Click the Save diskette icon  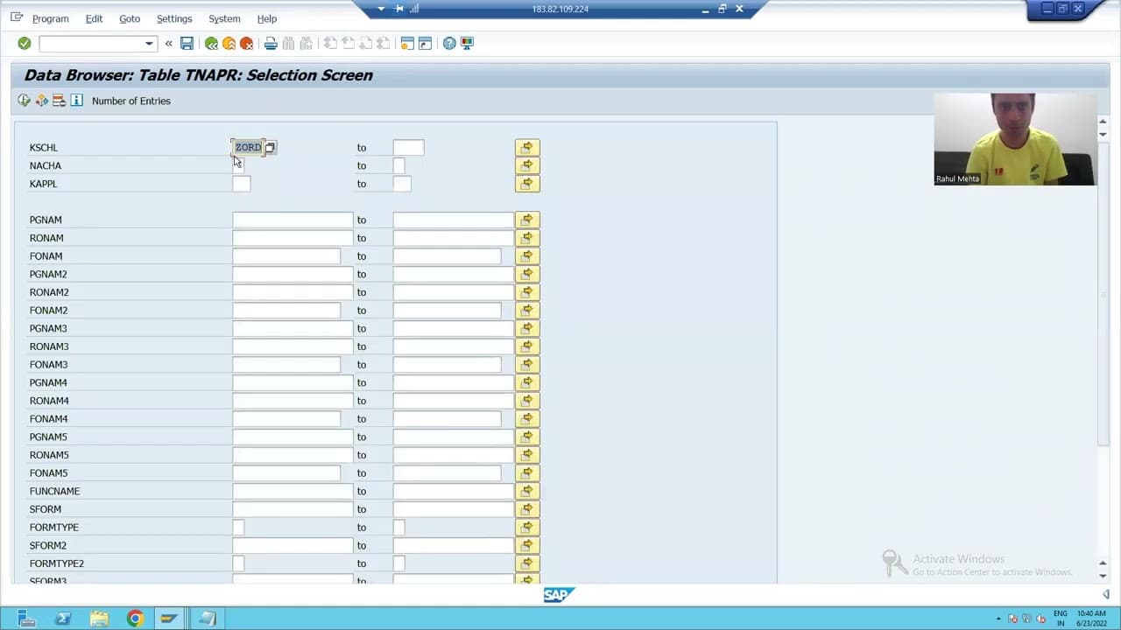click(x=187, y=43)
